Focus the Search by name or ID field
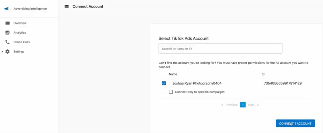323x133 pixels. 220,49
